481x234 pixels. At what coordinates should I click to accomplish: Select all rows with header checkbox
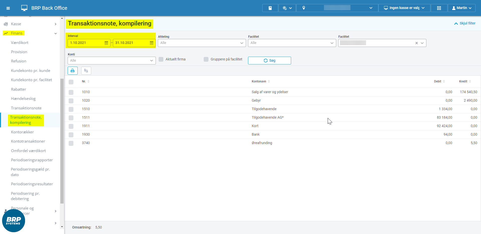click(x=71, y=82)
